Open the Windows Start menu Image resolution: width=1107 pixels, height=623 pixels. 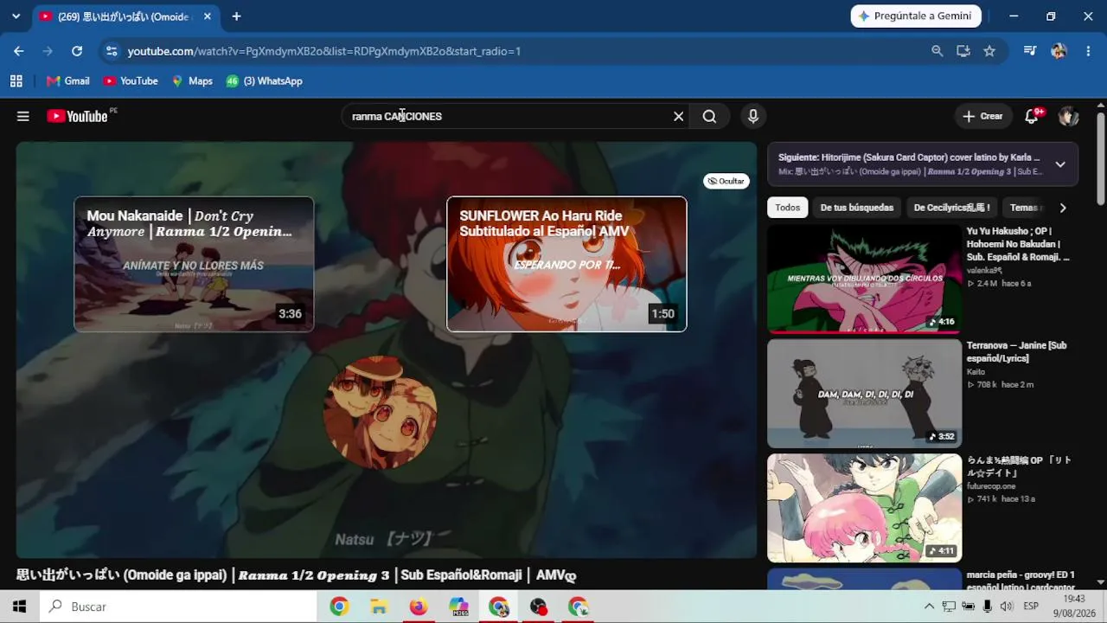point(19,607)
